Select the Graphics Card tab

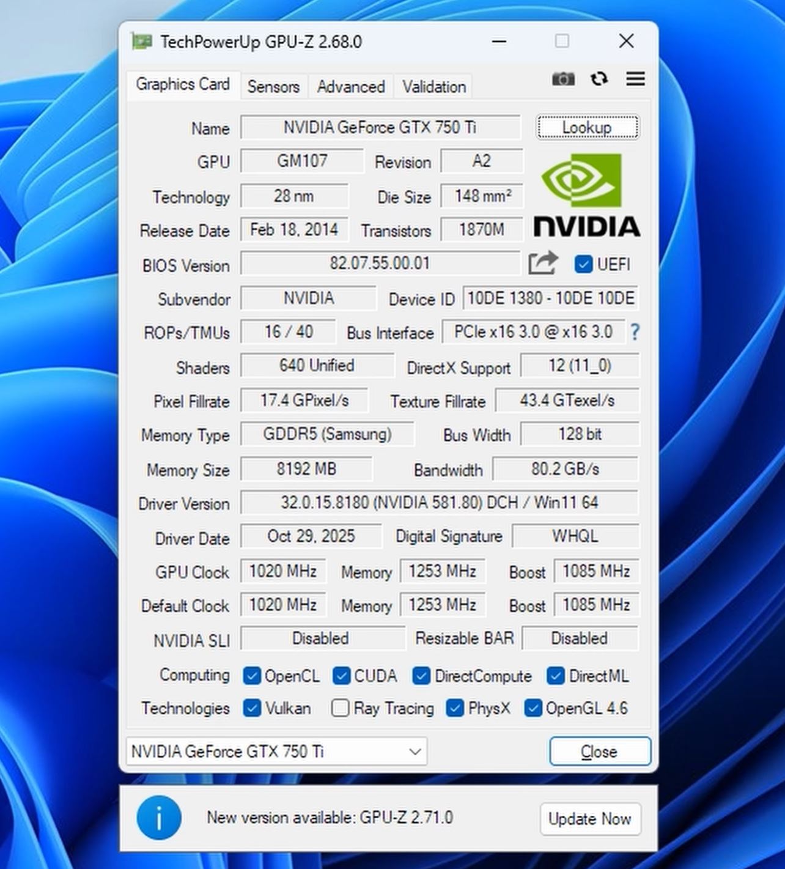coord(183,84)
